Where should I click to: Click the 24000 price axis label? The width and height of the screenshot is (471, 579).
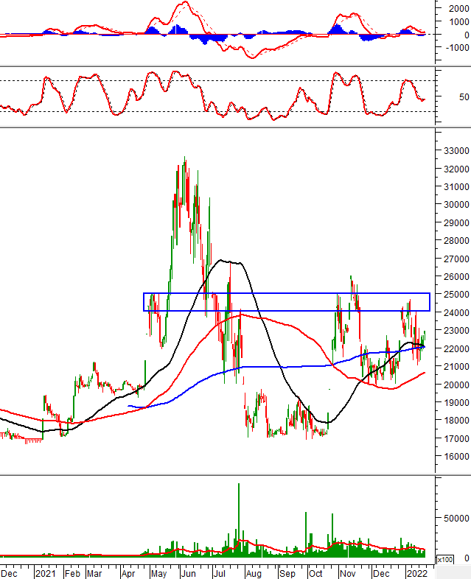click(x=456, y=312)
